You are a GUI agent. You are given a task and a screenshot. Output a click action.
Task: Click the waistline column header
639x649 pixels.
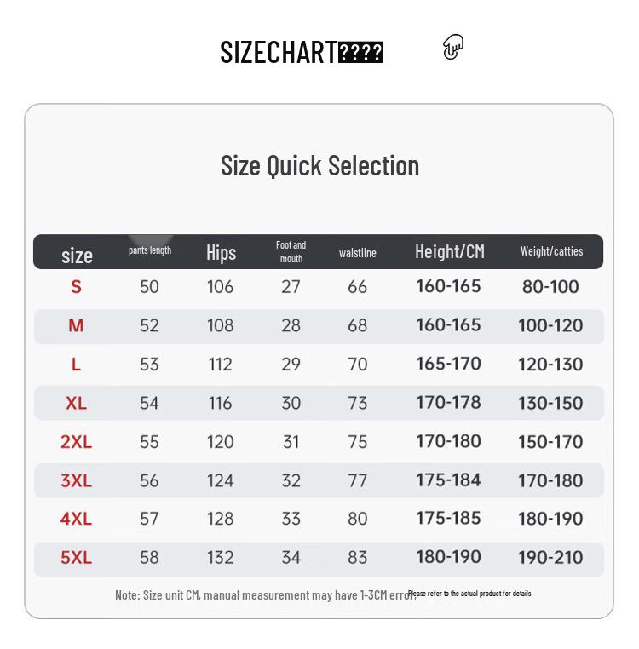tap(358, 253)
